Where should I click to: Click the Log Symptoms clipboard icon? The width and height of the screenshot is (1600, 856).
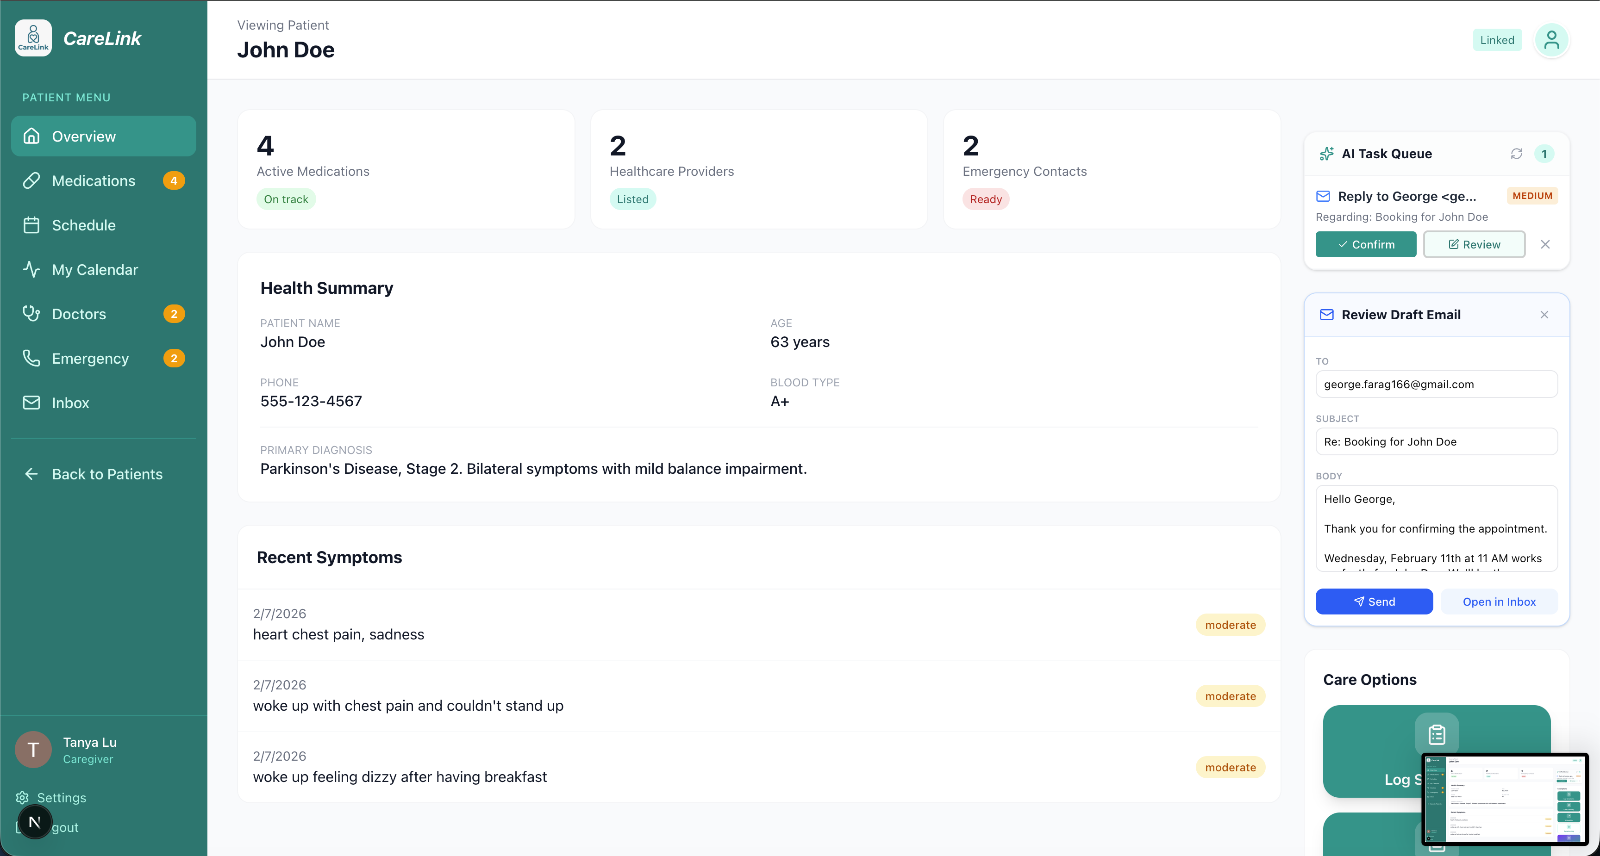click(1436, 734)
